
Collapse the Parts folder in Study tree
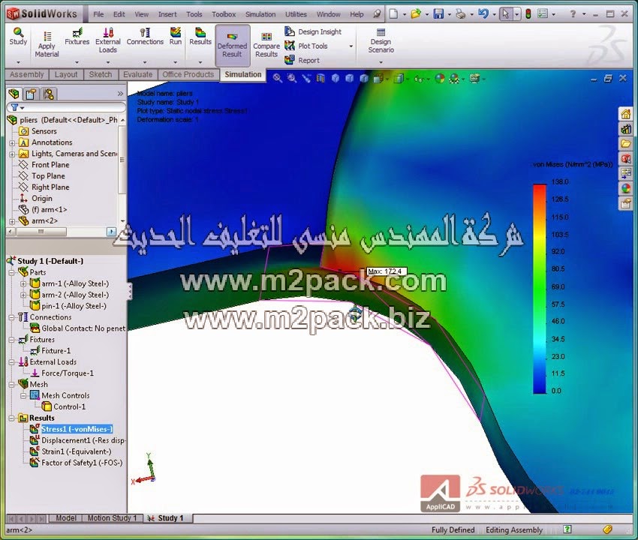[11, 272]
